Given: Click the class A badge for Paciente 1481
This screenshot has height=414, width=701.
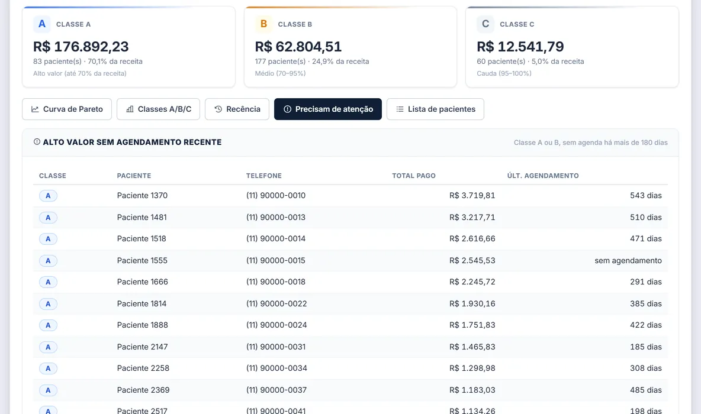Looking at the screenshot, I should [49, 218].
